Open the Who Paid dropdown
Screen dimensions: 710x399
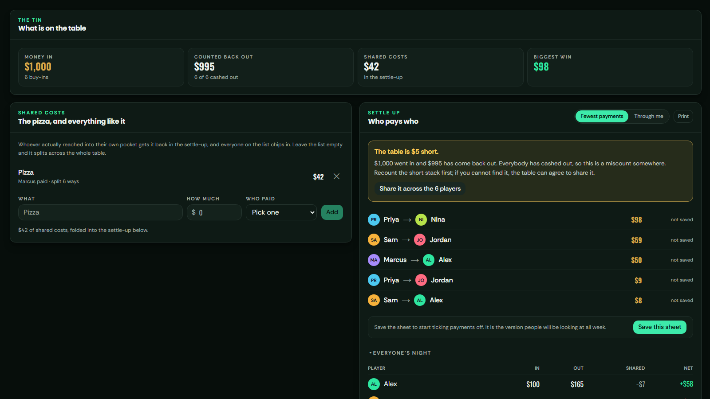point(281,212)
